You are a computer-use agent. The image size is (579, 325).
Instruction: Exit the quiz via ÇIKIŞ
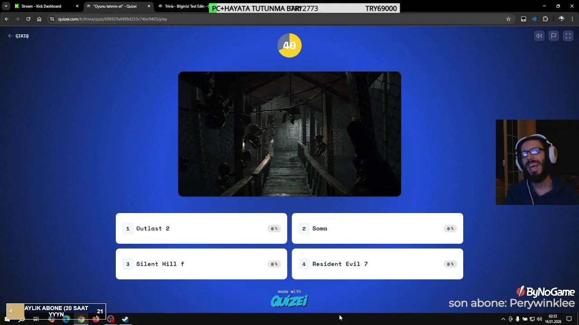tap(18, 36)
